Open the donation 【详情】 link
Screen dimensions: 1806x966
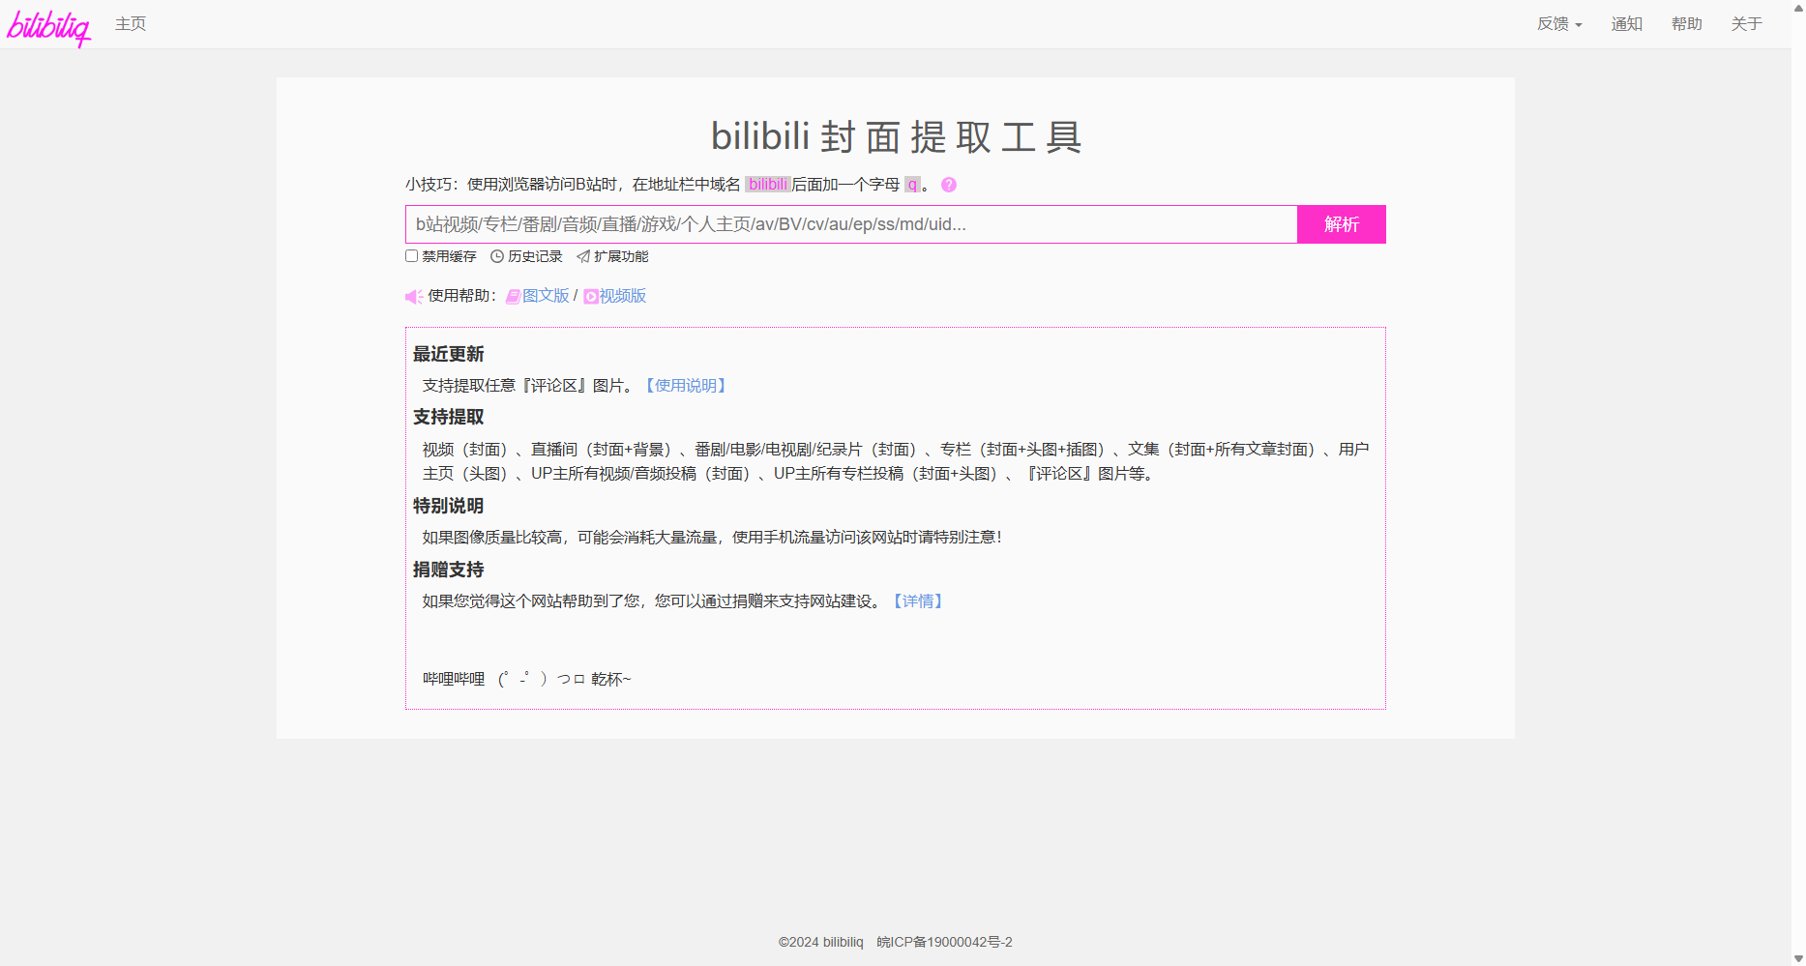click(x=918, y=601)
